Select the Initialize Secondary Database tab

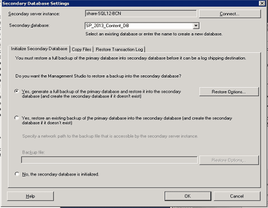[x=39, y=49]
